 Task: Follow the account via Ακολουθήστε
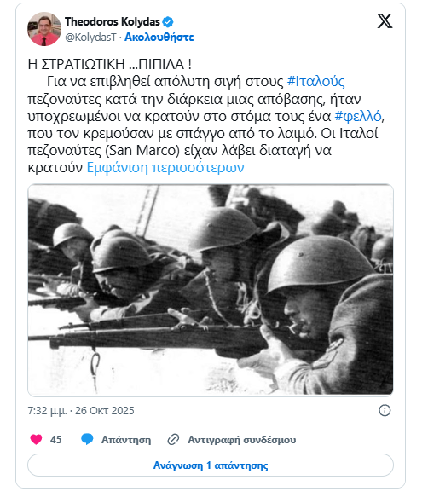point(159,38)
